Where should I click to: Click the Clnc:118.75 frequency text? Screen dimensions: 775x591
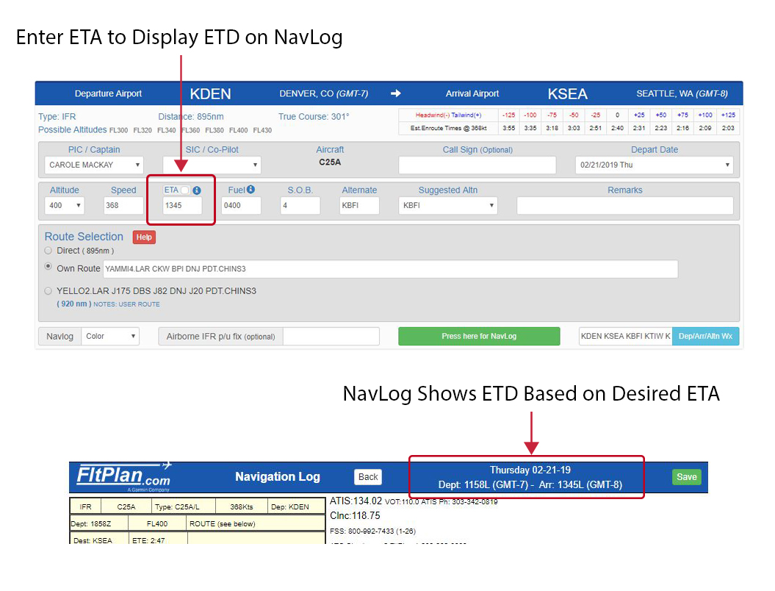click(355, 516)
